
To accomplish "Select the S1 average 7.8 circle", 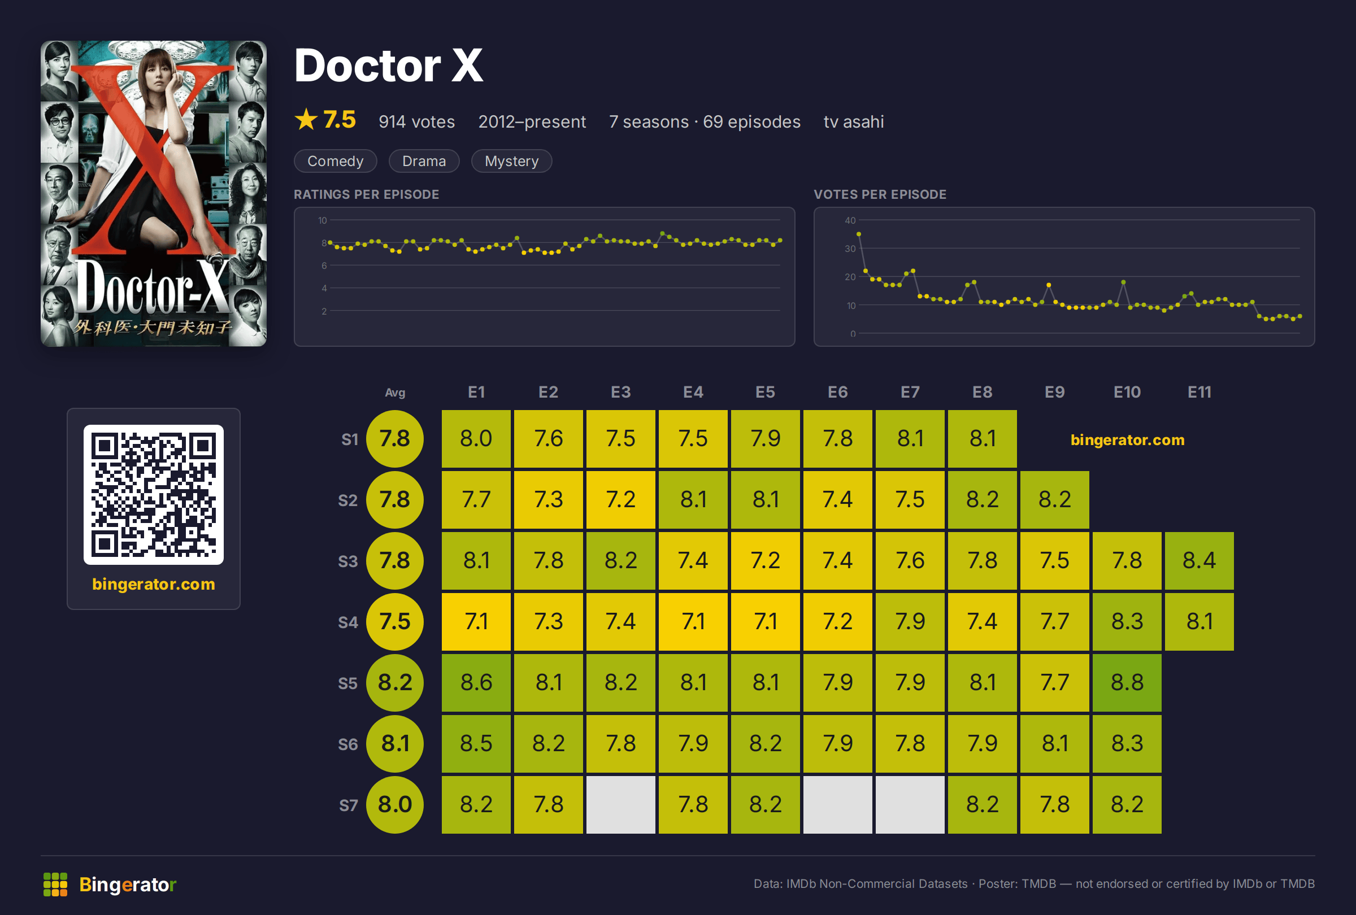I will (x=395, y=438).
